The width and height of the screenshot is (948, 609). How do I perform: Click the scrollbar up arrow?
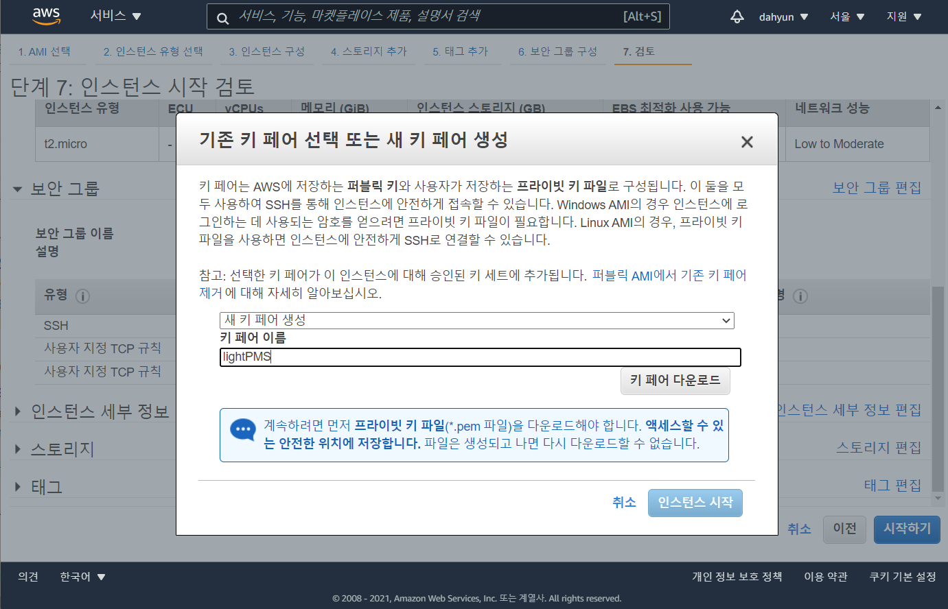[x=938, y=108]
